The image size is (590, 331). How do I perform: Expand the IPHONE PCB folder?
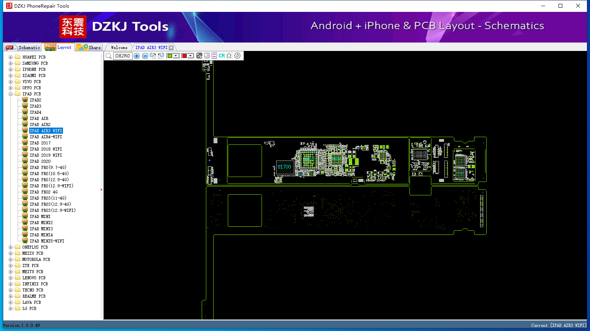coord(11,69)
